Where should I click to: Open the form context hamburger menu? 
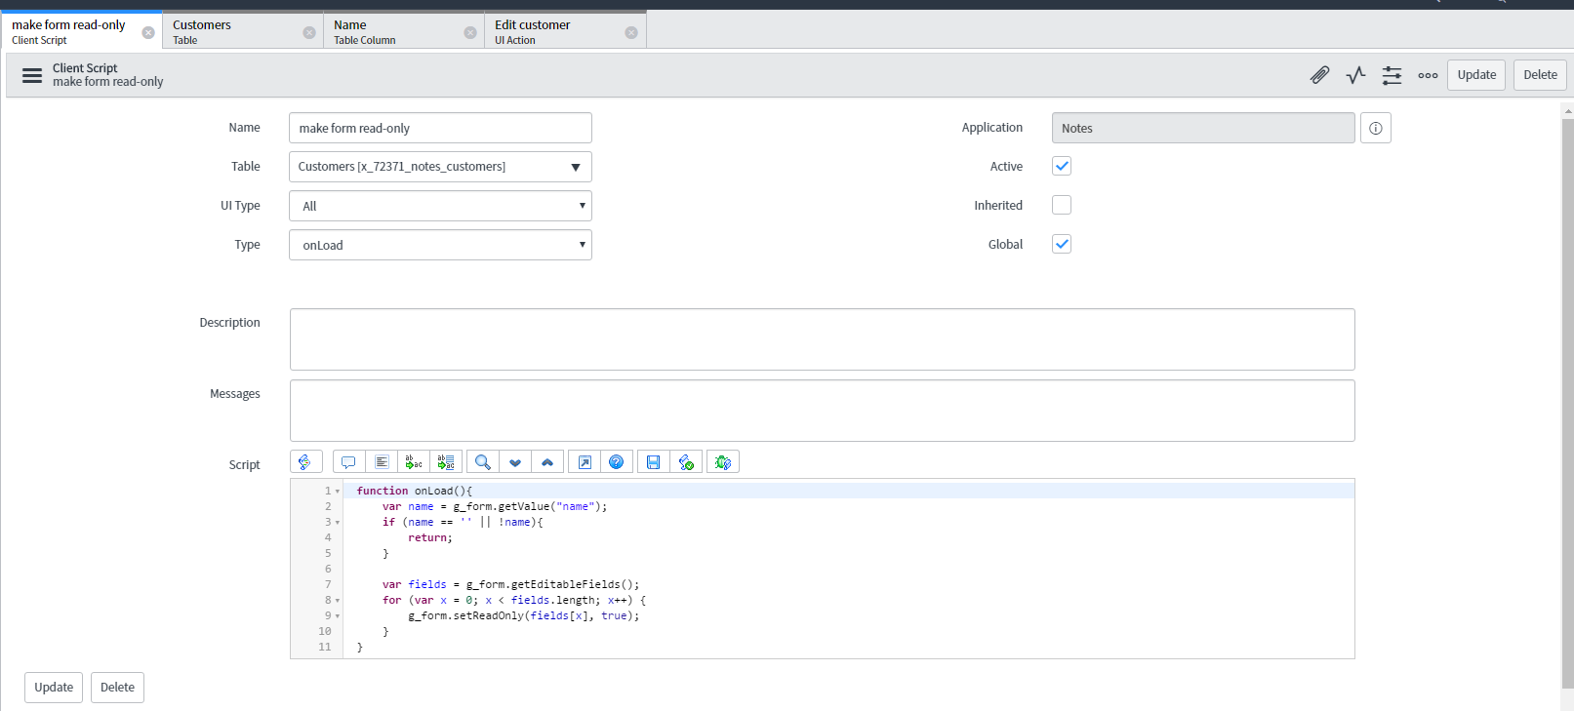(x=32, y=75)
